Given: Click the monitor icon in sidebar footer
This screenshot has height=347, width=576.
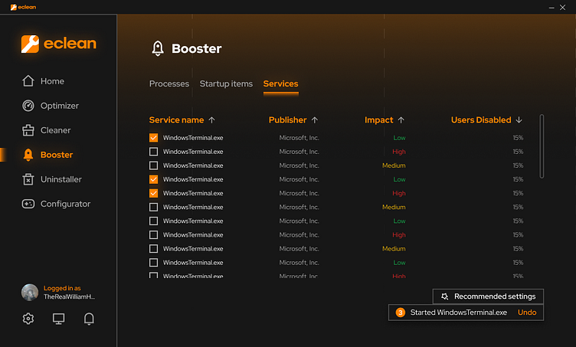Looking at the screenshot, I should [x=58, y=319].
